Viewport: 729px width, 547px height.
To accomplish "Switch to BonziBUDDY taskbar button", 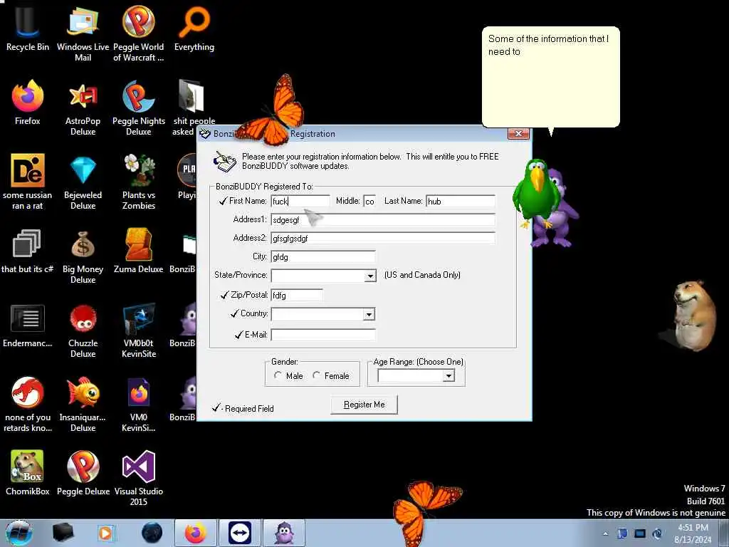I will (284, 533).
